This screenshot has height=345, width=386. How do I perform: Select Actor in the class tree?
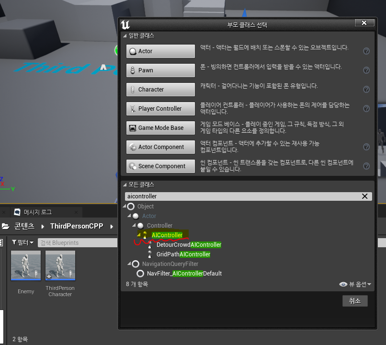click(149, 216)
